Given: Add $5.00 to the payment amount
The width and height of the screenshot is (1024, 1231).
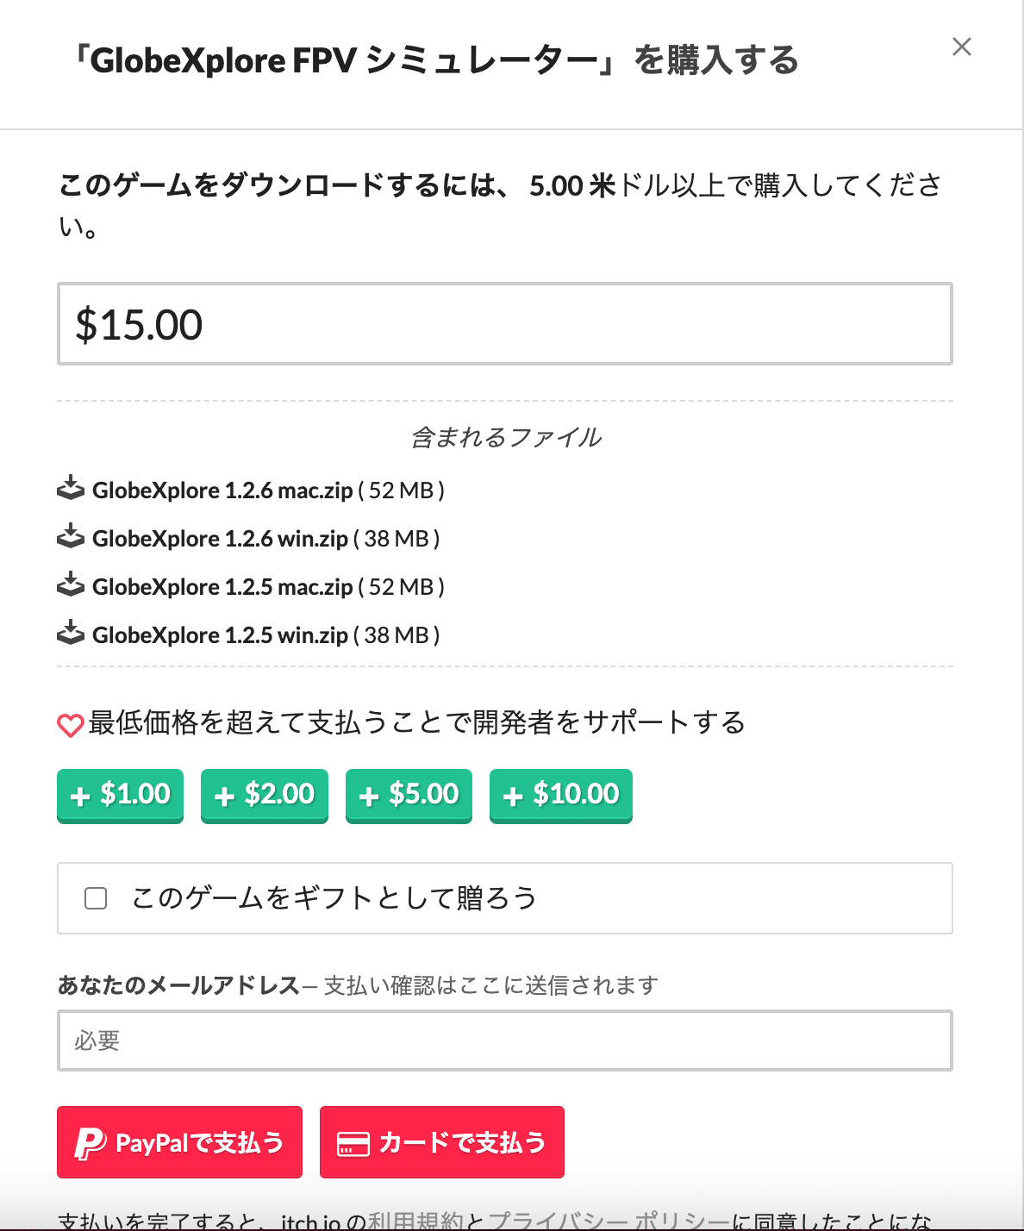Looking at the screenshot, I should pyautogui.click(x=409, y=796).
